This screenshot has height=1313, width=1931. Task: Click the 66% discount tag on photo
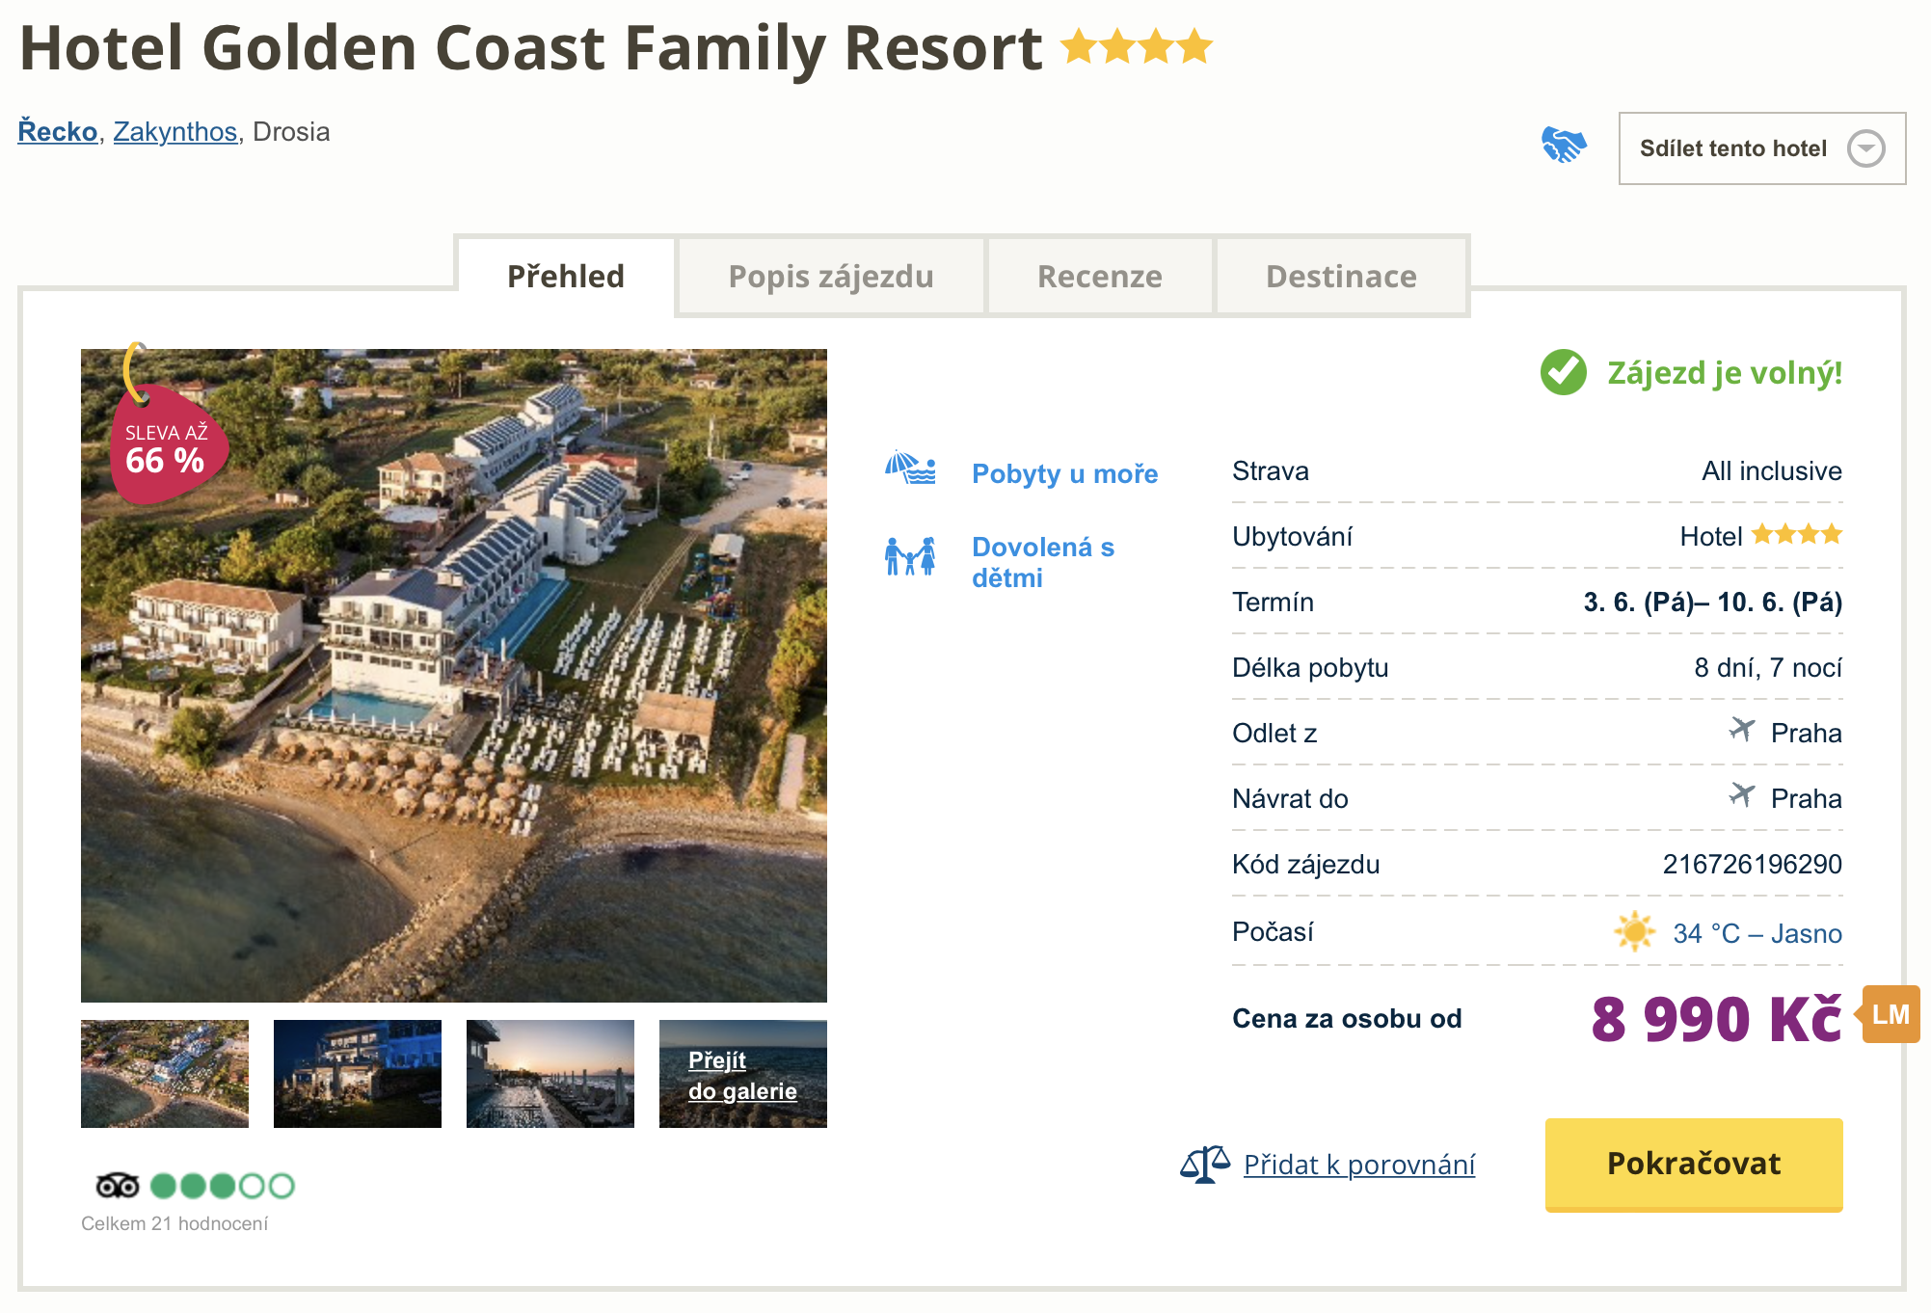click(x=166, y=445)
